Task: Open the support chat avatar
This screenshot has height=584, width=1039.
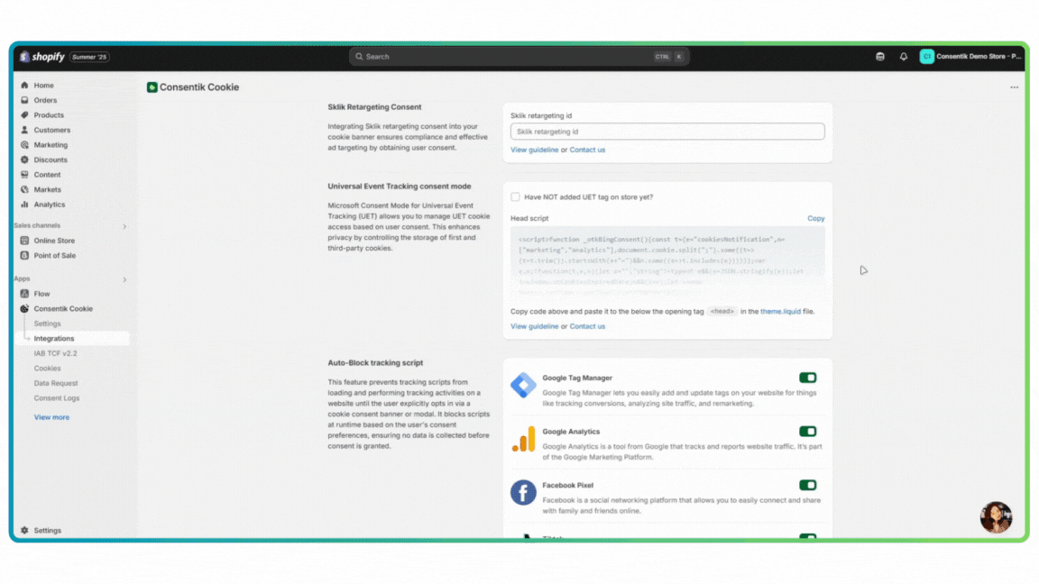Action: [x=996, y=517]
